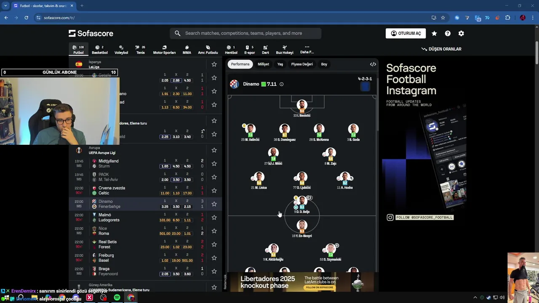
Task: Open the Futbol sport tab
Action: point(78,50)
